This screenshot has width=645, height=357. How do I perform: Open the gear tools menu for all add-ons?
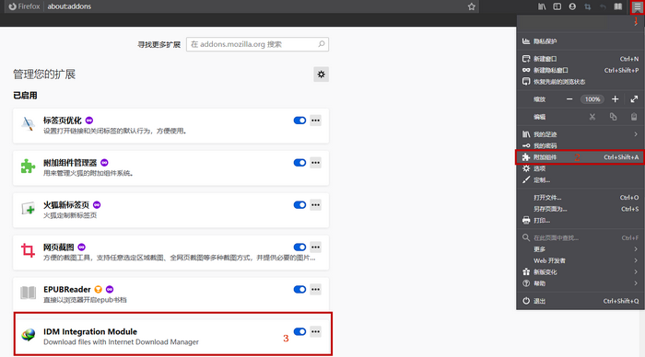[321, 75]
